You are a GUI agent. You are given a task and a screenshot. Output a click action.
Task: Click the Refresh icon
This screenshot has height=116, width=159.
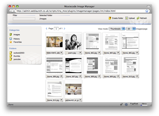pos(138,18)
